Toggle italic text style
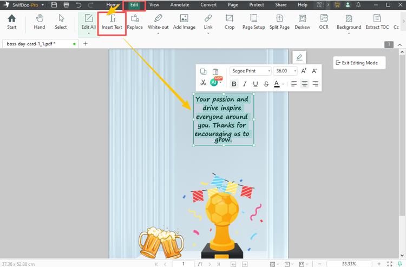Viewport: 406px width, 267px height. point(245,84)
